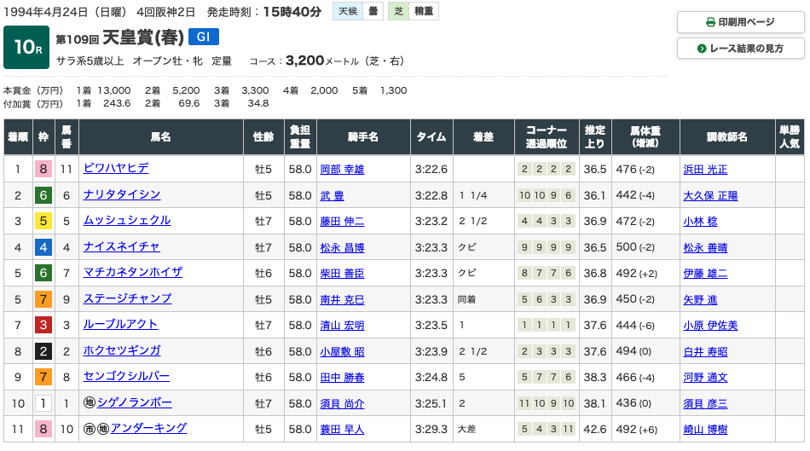810x451 pixels.
Task: Click the 地 mark beside シゲノランボー
Action: (x=90, y=402)
